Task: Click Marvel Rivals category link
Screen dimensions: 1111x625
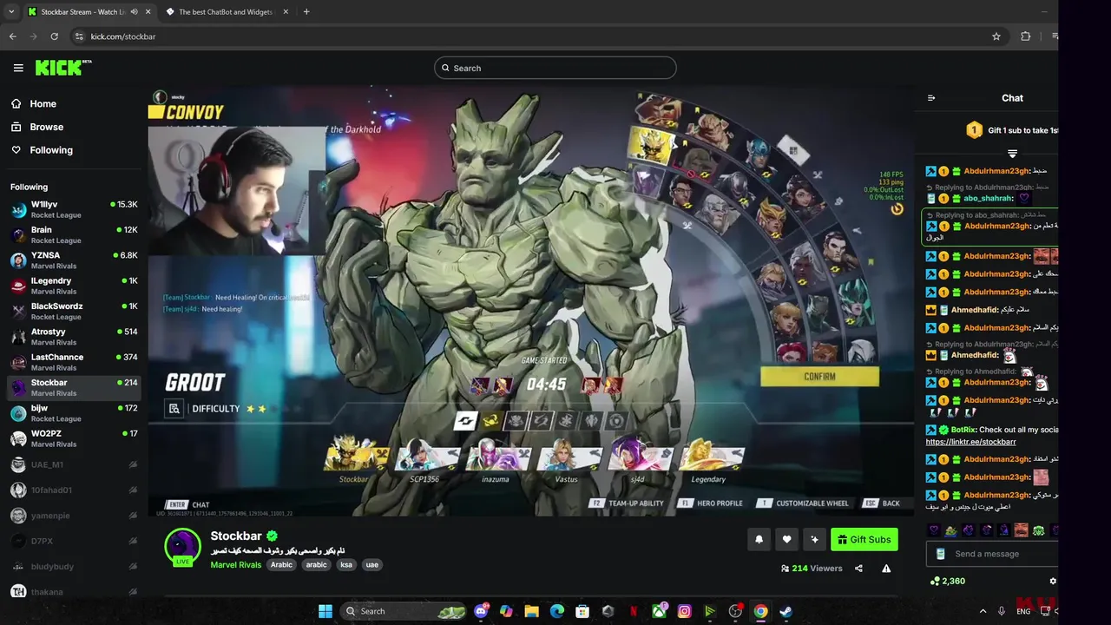Action: point(235,565)
